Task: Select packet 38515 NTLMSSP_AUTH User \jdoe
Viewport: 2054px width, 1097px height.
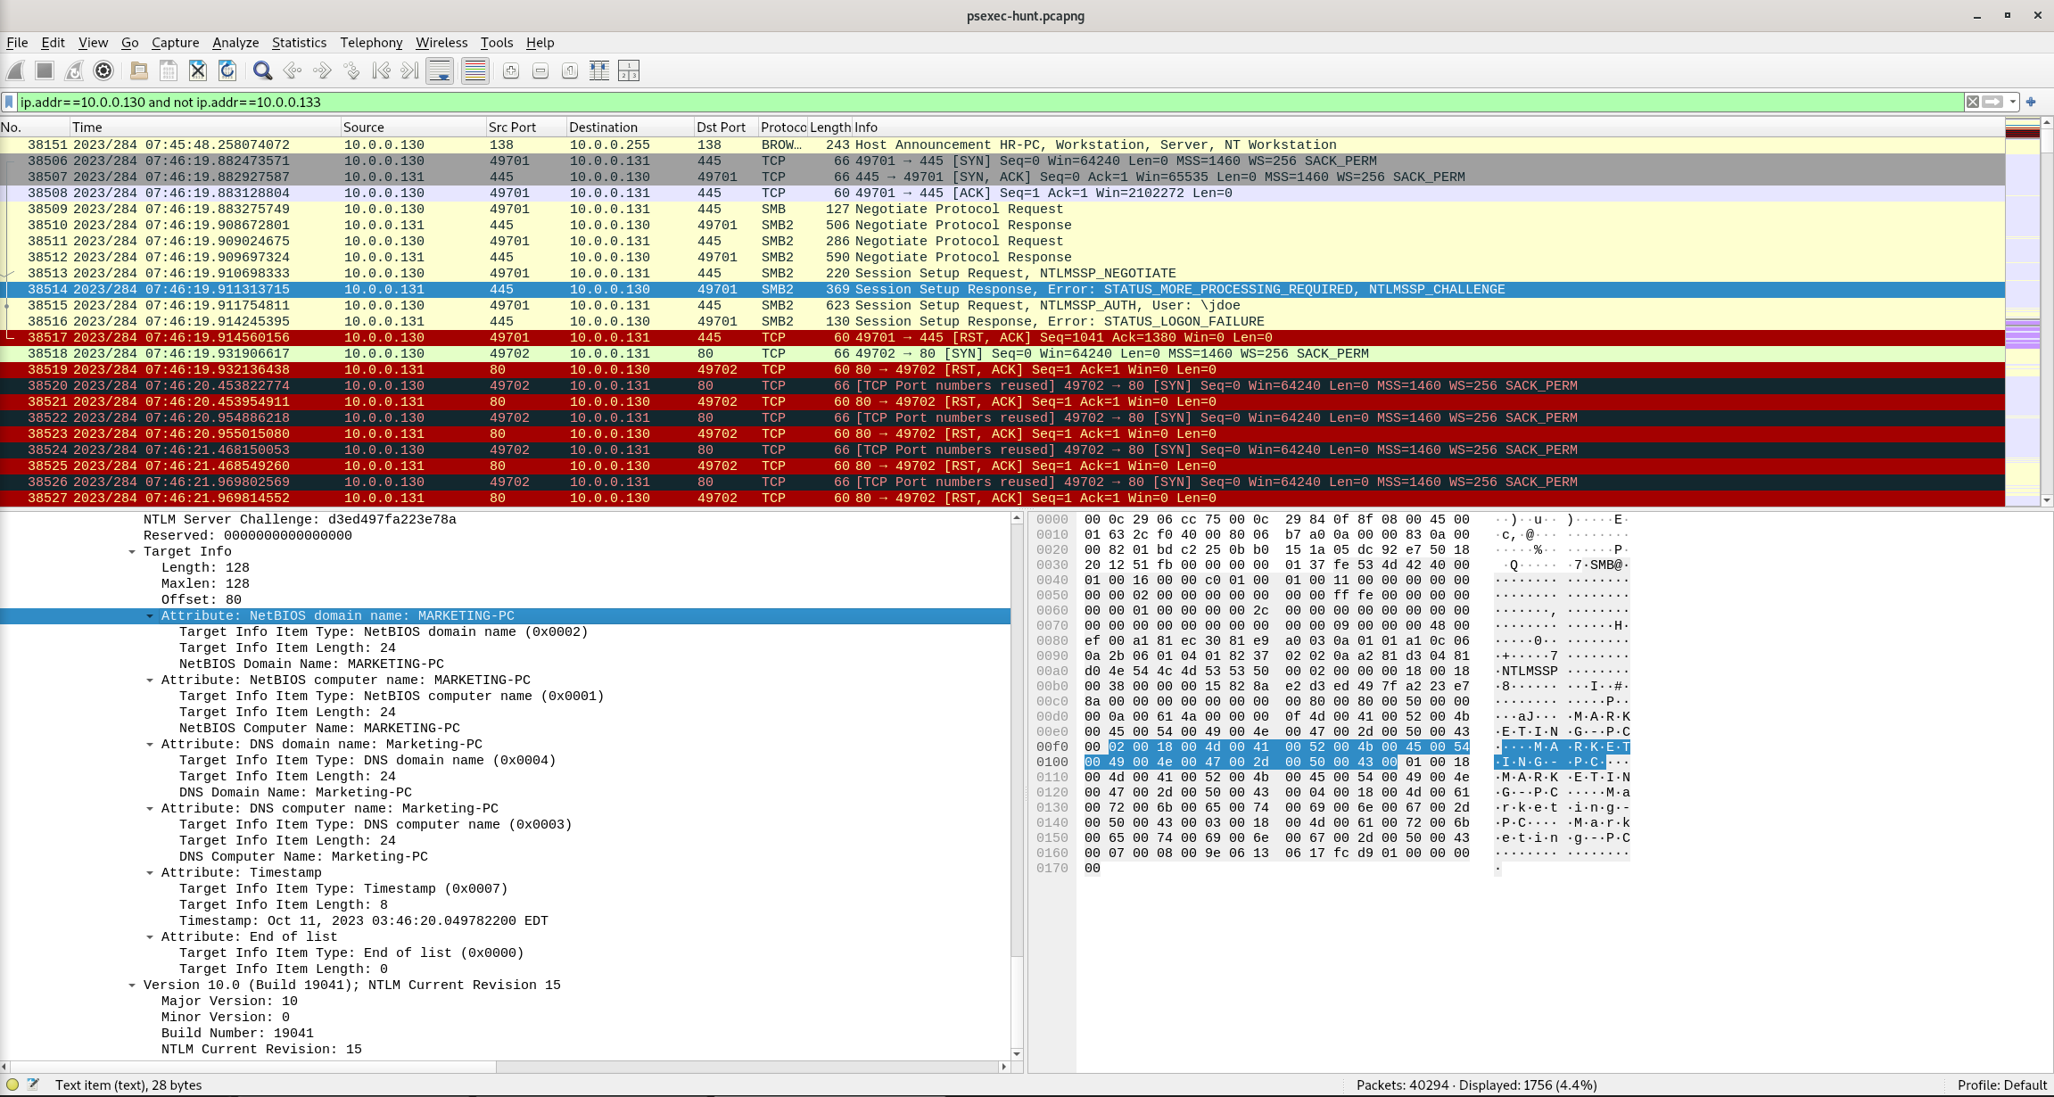Action: [x=1002, y=306]
